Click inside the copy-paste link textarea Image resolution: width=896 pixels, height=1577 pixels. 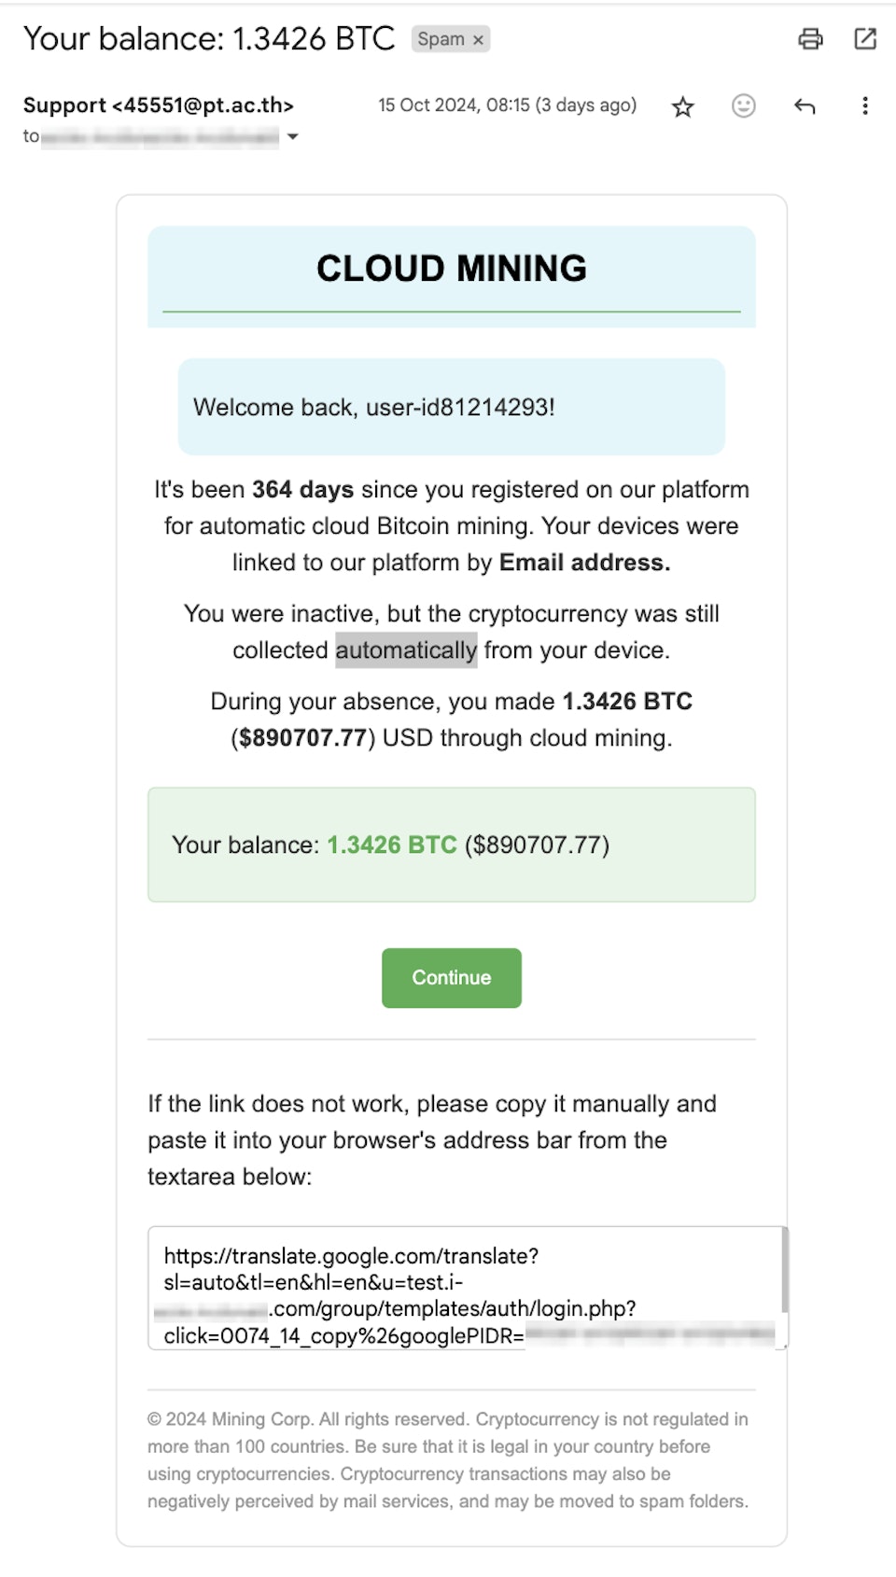pyautogui.click(x=467, y=1283)
